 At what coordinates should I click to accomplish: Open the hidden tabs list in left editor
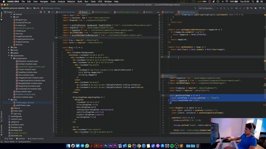click(x=158, y=12)
